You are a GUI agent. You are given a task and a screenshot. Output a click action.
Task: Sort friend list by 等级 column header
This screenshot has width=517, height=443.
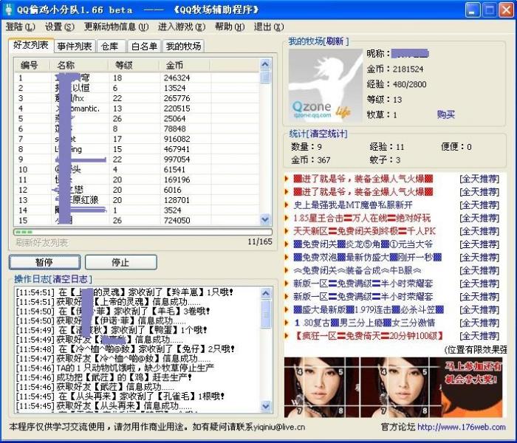click(x=134, y=65)
